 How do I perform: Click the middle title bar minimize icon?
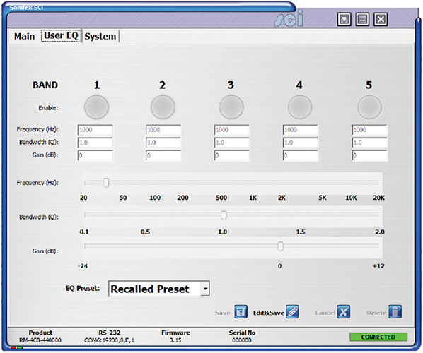point(362,19)
